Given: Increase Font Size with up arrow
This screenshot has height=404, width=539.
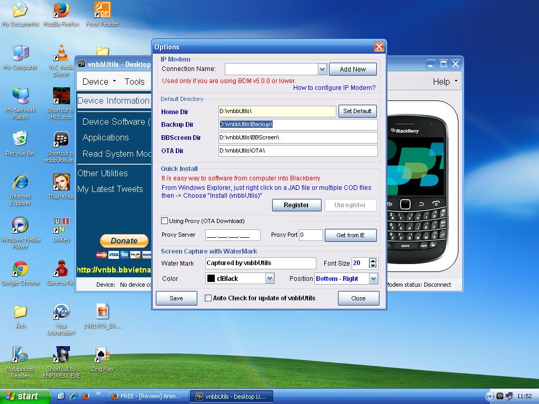Looking at the screenshot, I should click(x=373, y=260).
